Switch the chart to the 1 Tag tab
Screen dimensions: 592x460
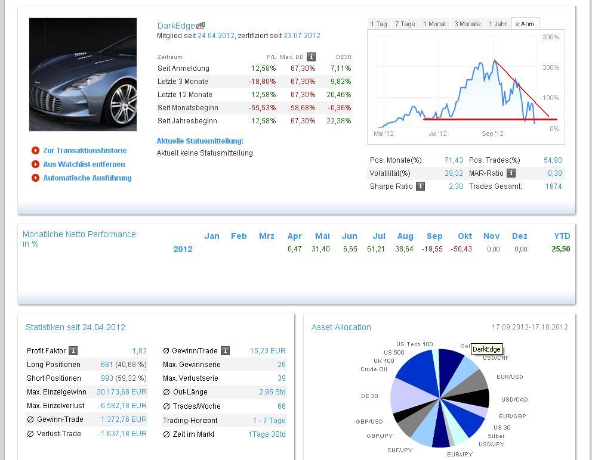(x=378, y=24)
